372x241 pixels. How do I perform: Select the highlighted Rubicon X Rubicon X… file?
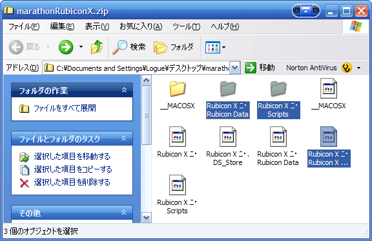pos(329,137)
